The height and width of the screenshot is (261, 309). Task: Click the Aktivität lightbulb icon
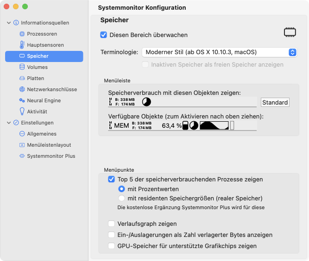point(22,112)
